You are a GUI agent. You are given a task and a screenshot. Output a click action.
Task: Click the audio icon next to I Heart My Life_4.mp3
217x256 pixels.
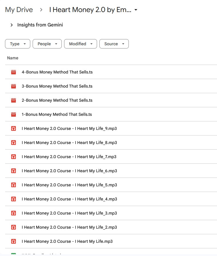pos(13,199)
